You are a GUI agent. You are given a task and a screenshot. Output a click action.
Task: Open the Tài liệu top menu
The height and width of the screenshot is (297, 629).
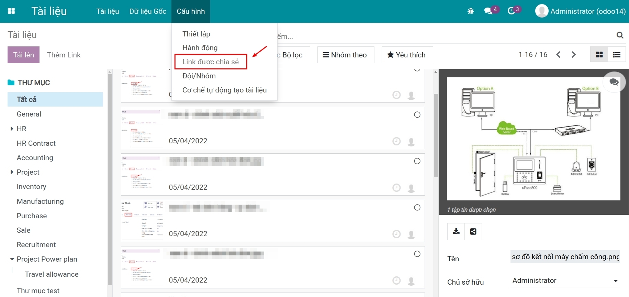click(x=108, y=11)
